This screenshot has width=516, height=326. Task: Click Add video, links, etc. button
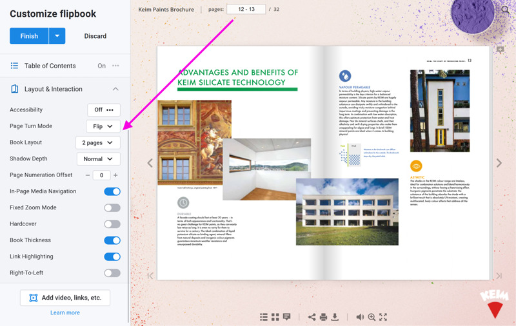(x=65, y=298)
